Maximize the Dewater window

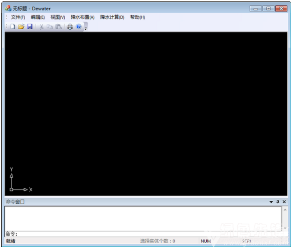[x=268, y=9]
